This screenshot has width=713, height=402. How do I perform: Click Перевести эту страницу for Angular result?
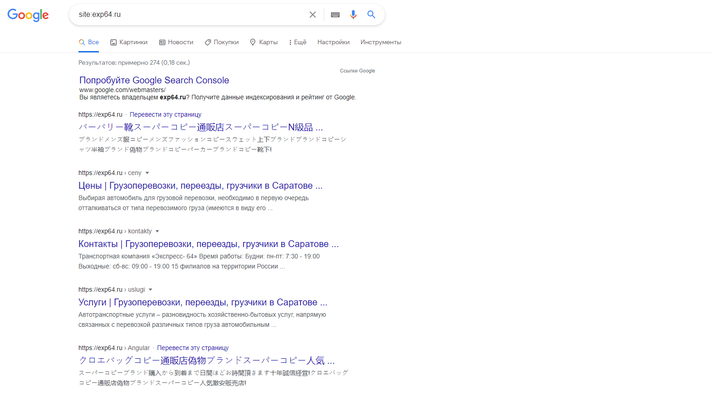point(193,348)
